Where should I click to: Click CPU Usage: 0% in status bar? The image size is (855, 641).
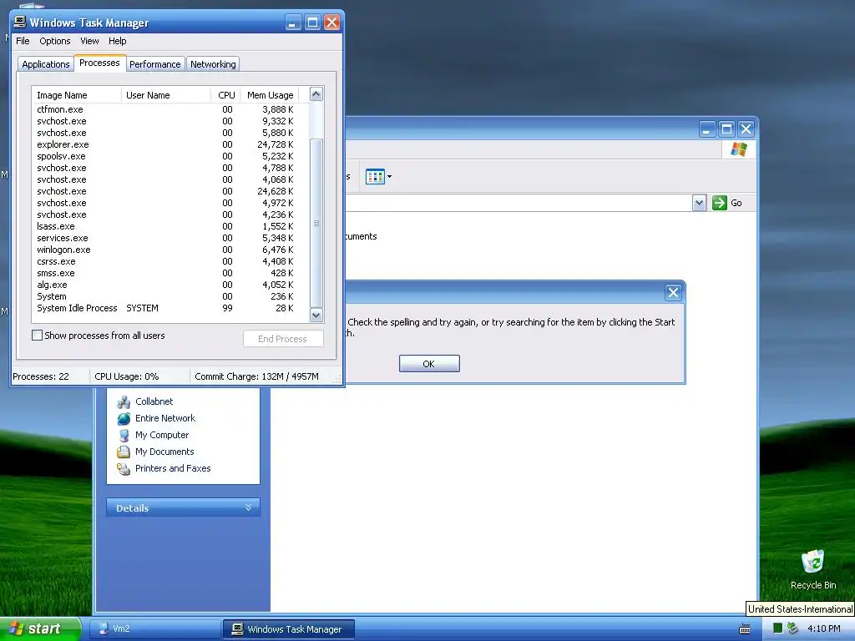[127, 376]
